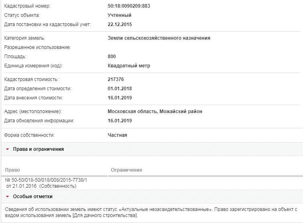The image size is (303, 223).
Task: Click the Особые отметки section title
Action: click(x=33, y=197)
